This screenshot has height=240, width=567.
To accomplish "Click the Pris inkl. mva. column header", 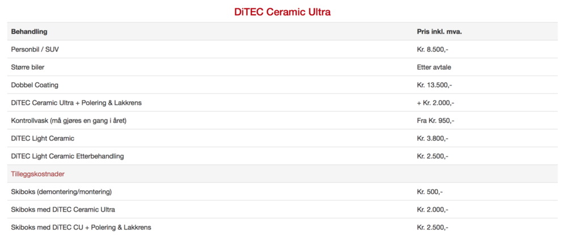I will [439, 32].
